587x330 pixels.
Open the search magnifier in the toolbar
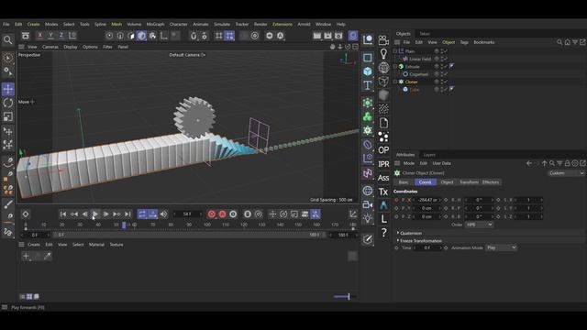8,40
